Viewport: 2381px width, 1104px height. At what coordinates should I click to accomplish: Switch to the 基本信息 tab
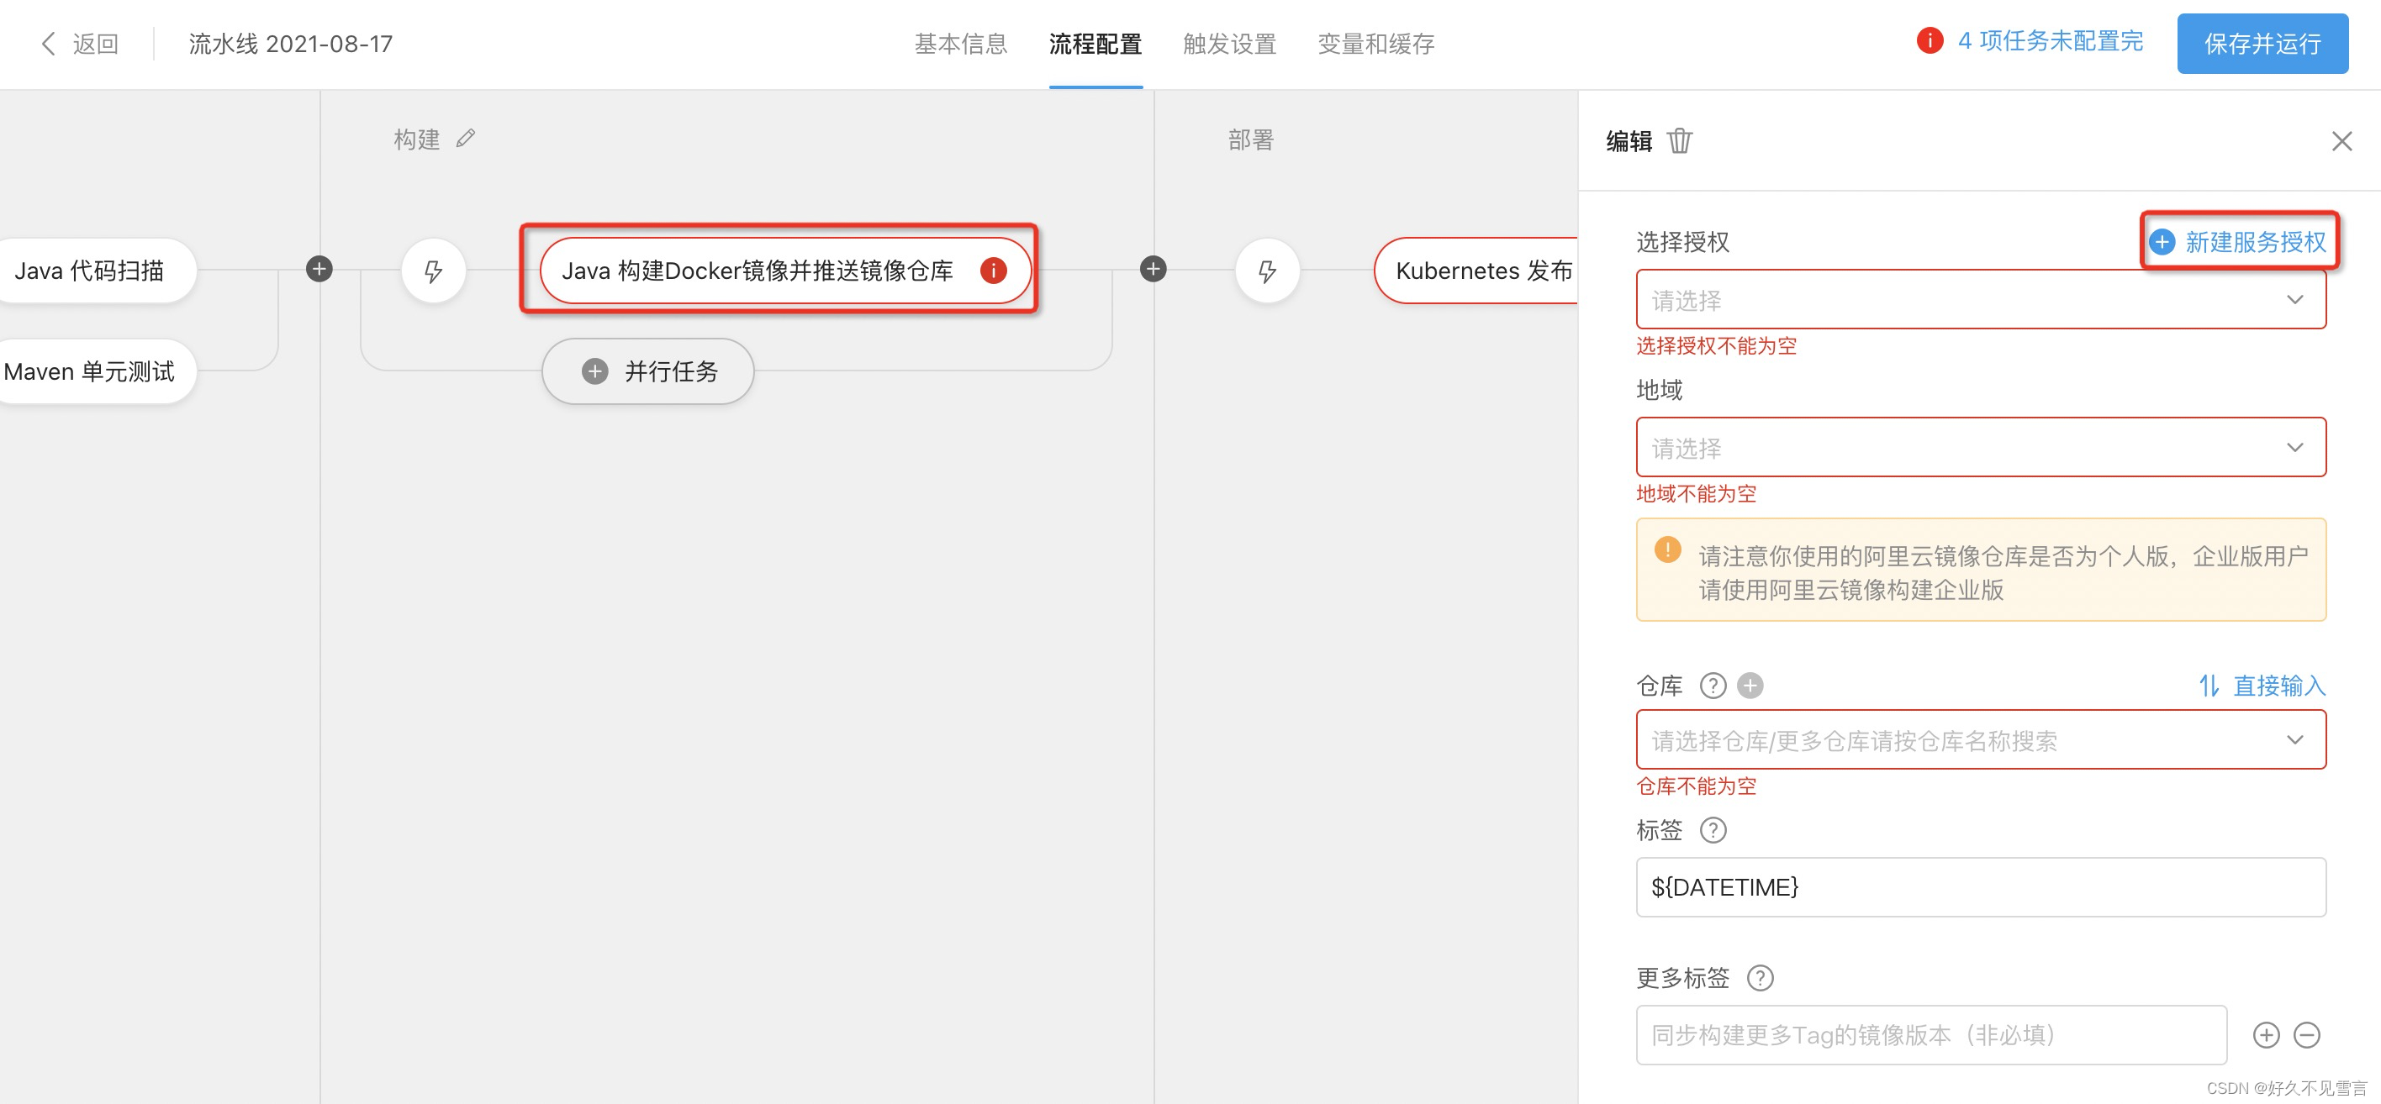[x=960, y=44]
